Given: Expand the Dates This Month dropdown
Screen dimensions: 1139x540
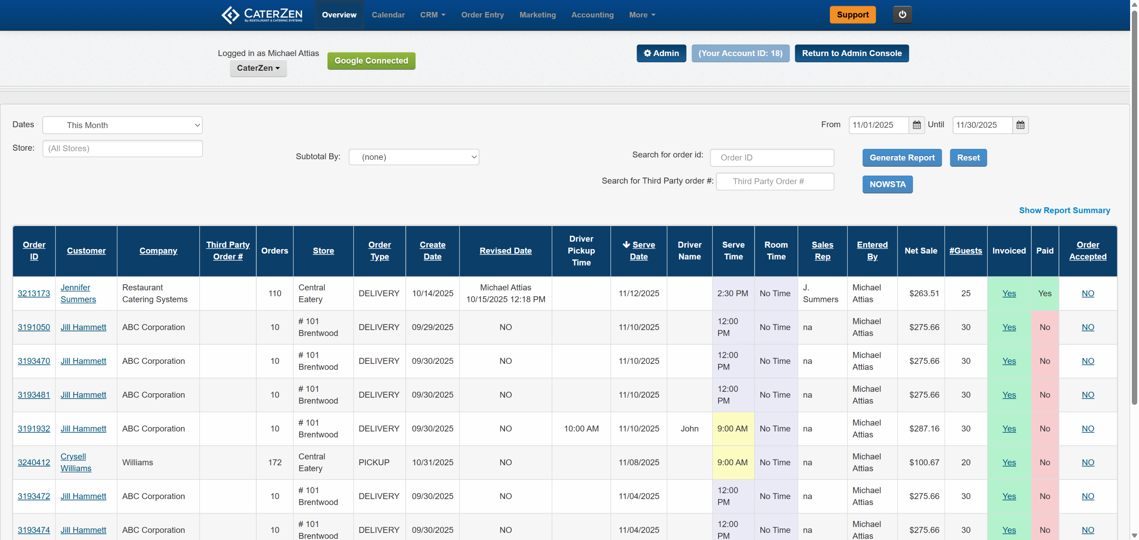Looking at the screenshot, I should (x=122, y=125).
